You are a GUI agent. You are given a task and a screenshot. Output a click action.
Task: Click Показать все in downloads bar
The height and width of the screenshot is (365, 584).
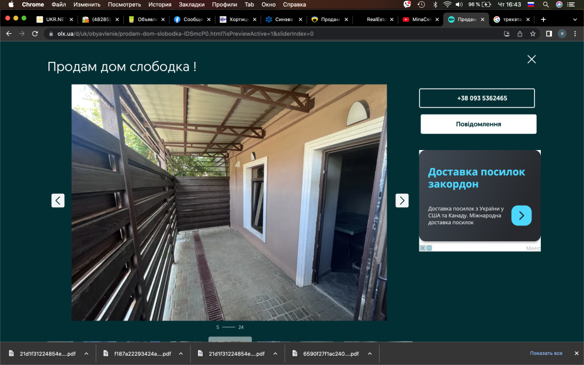546,353
